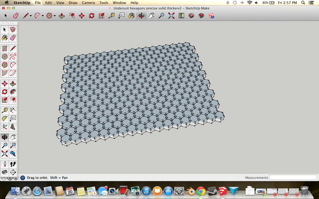Activate the Walk tool with footprints
The height and width of the screenshot is (199, 319).
13,164
